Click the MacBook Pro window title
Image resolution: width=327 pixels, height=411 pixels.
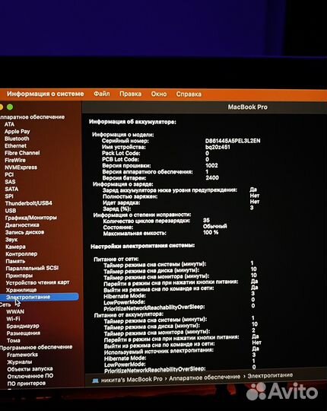[247, 107]
